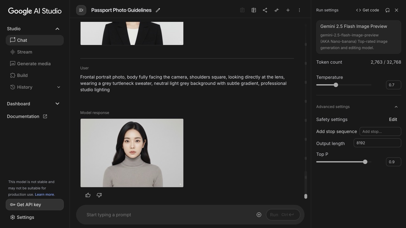The image size is (406, 228).
Task: Follow the Learn more link
Action: coord(44,194)
